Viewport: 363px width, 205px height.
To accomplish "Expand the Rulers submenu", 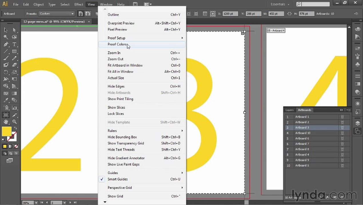I will point(142,131).
